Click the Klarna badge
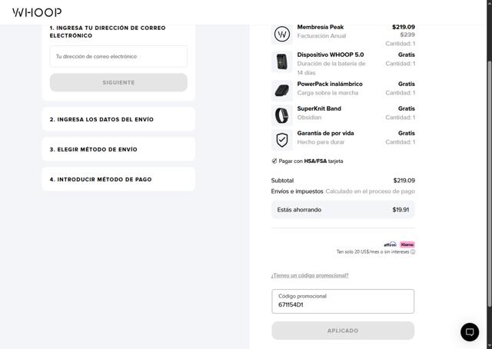This screenshot has height=349, width=492. pyautogui.click(x=407, y=244)
